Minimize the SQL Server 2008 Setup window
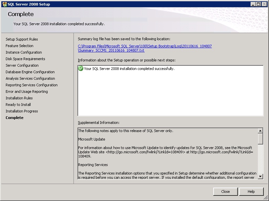The height and width of the screenshot is (201, 269). pos(253,4)
